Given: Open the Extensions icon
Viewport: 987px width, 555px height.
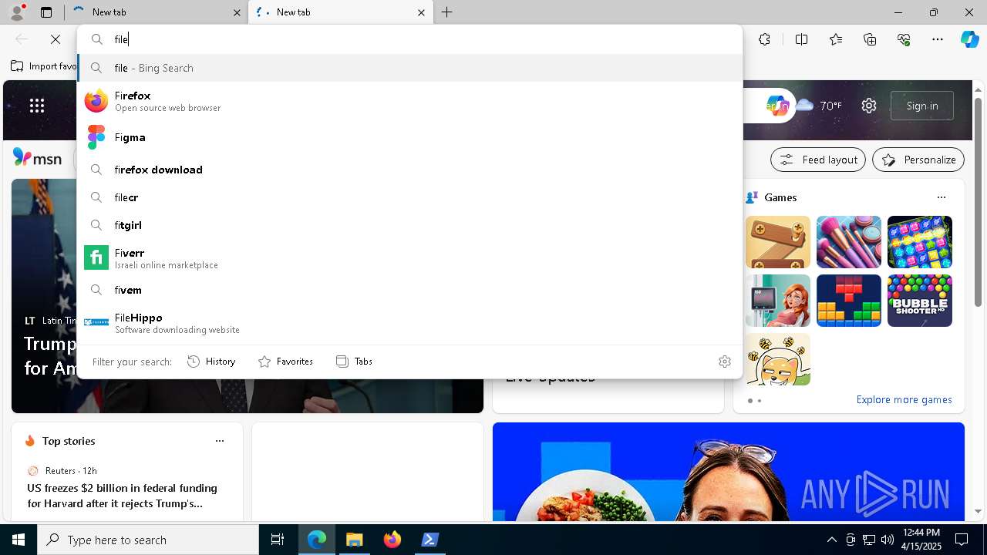Looking at the screenshot, I should click(x=764, y=39).
